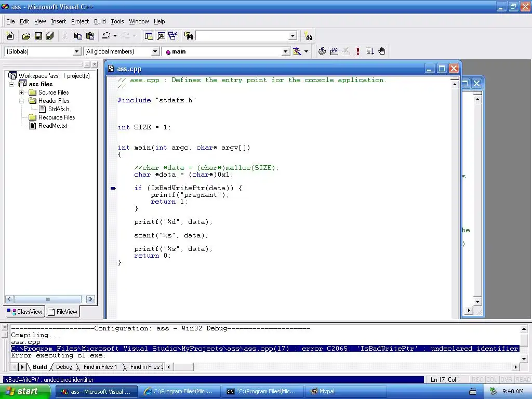Screen dimensions: 532x399
Task: Expand the Source Files folder
Action: [21, 92]
